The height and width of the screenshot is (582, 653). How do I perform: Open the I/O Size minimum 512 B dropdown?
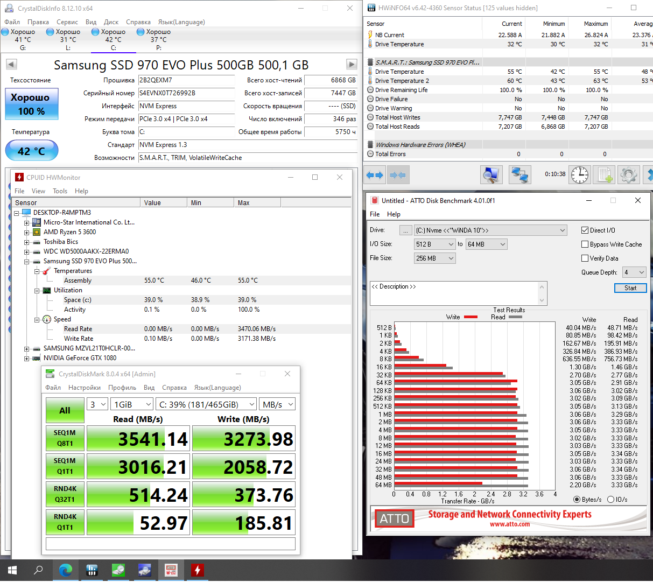tap(435, 244)
